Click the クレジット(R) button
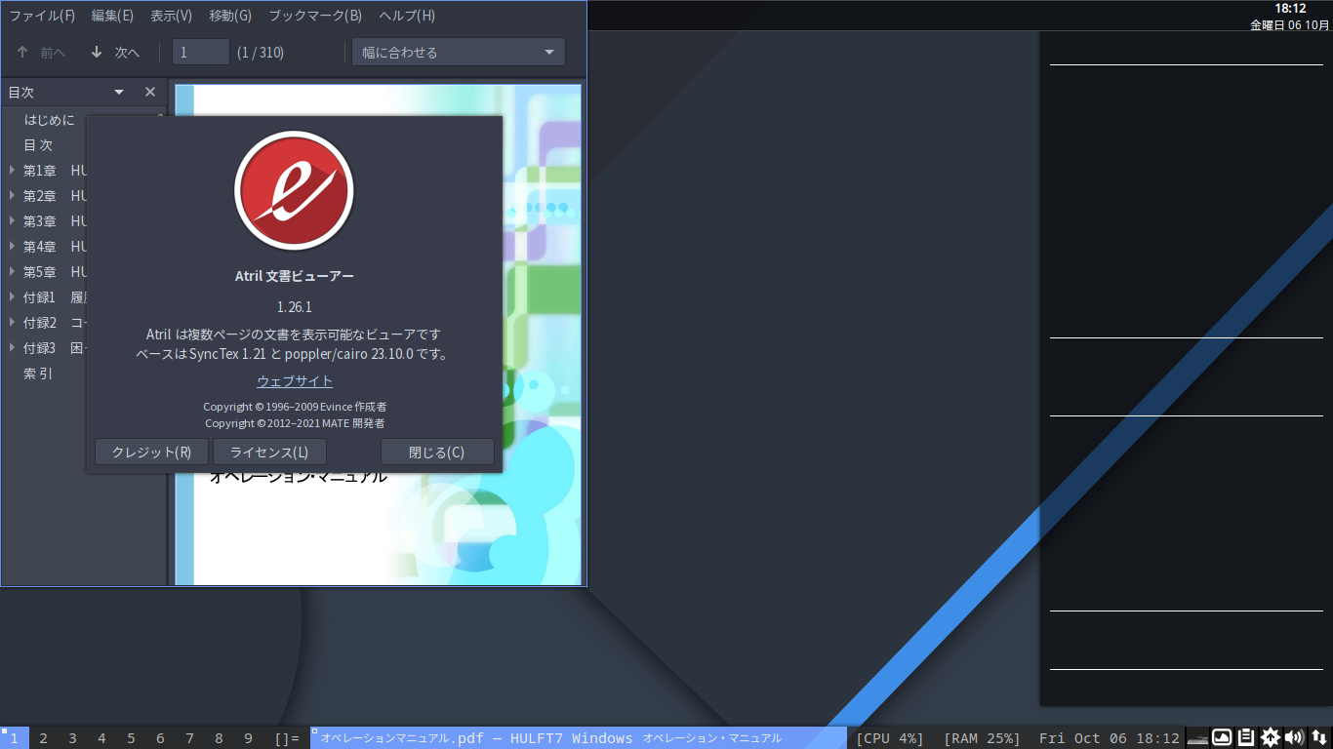1333x749 pixels. [x=151, y=453]
